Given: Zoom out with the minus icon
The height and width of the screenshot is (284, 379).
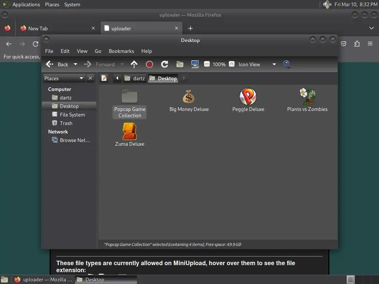Looking at the screenshot, I should 207,64.
